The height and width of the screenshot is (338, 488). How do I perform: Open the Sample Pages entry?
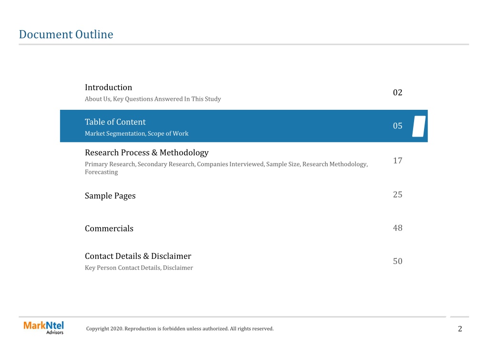pos(110,196)
